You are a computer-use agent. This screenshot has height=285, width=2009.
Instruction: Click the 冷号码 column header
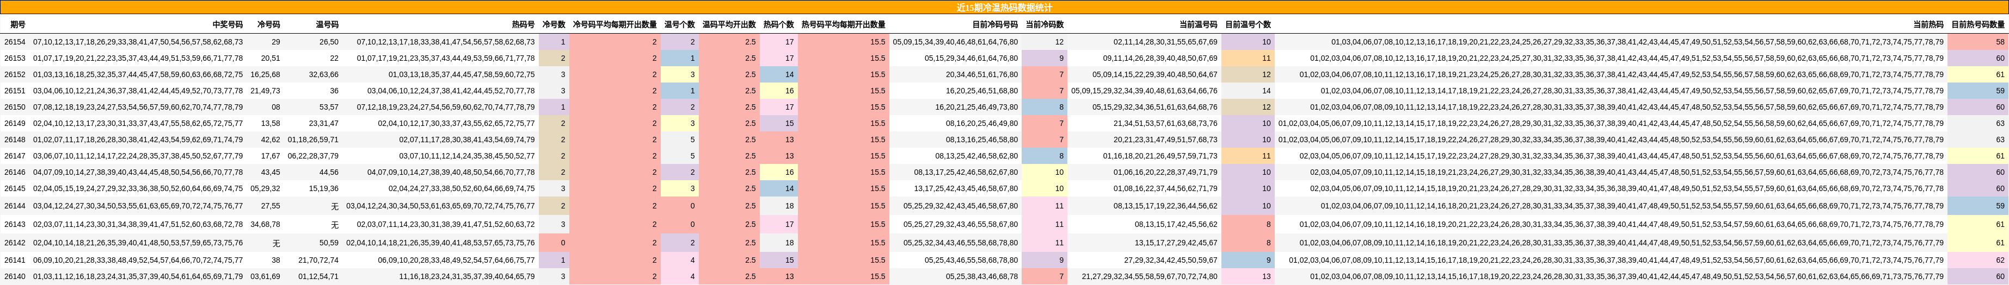268,25
